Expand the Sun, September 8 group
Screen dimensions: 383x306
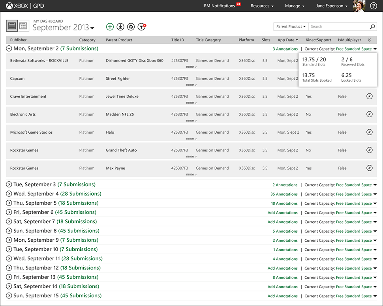[x=9, y=231]
